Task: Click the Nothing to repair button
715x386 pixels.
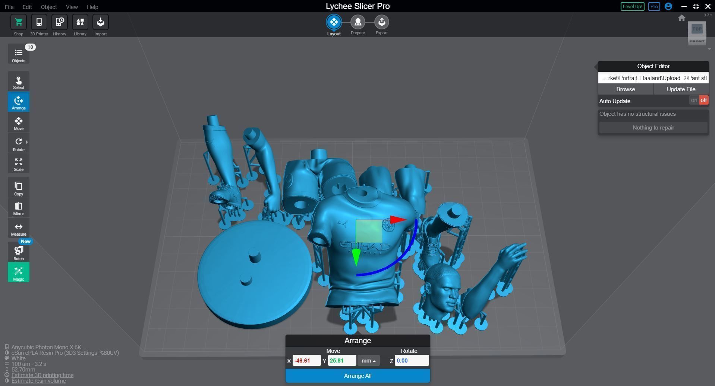Action: tap(653, 128)
